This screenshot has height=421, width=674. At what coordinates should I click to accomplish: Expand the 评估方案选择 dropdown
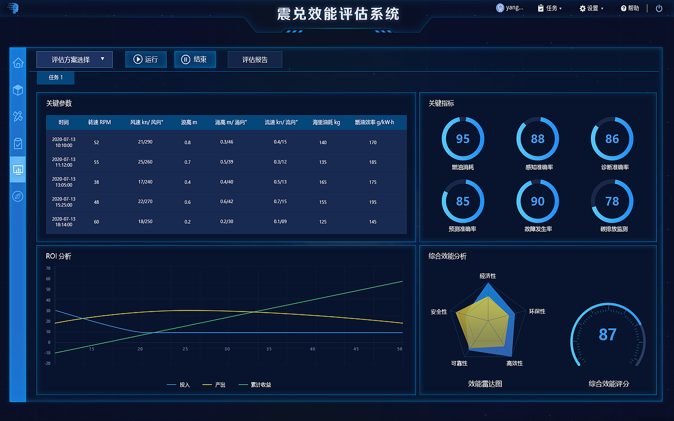(x=74, y=59)
